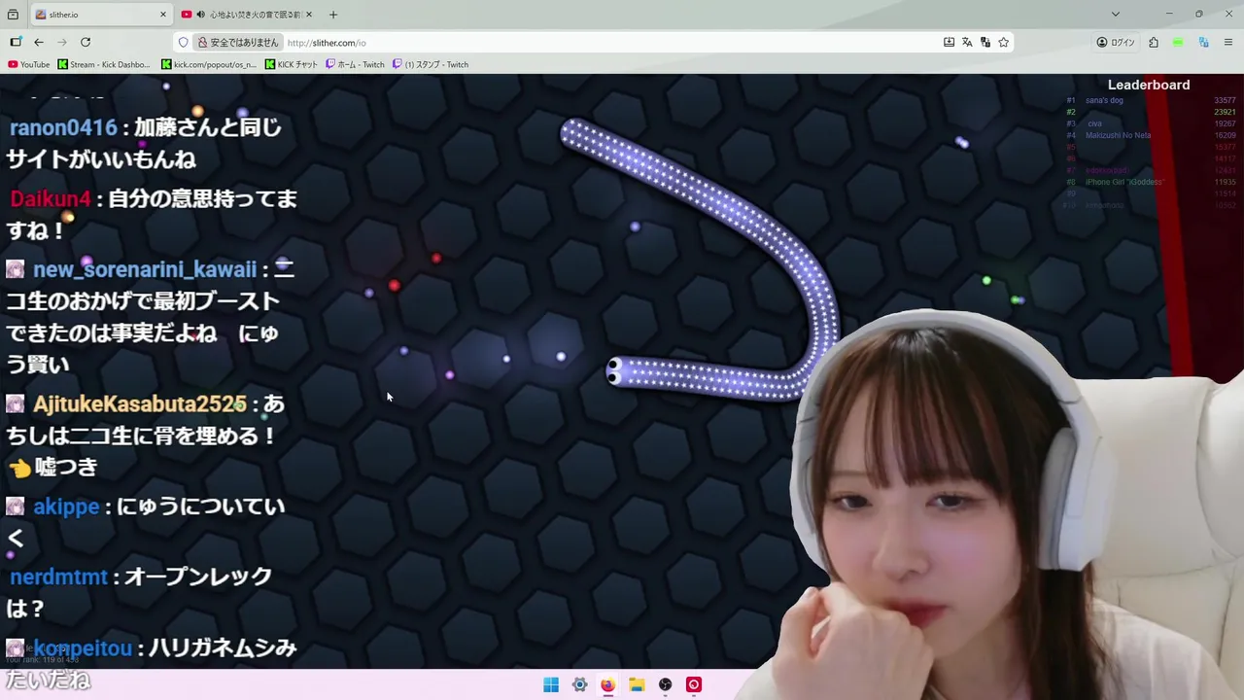
Task: Open the red recording app on taskbar
Action: (694, 684)
